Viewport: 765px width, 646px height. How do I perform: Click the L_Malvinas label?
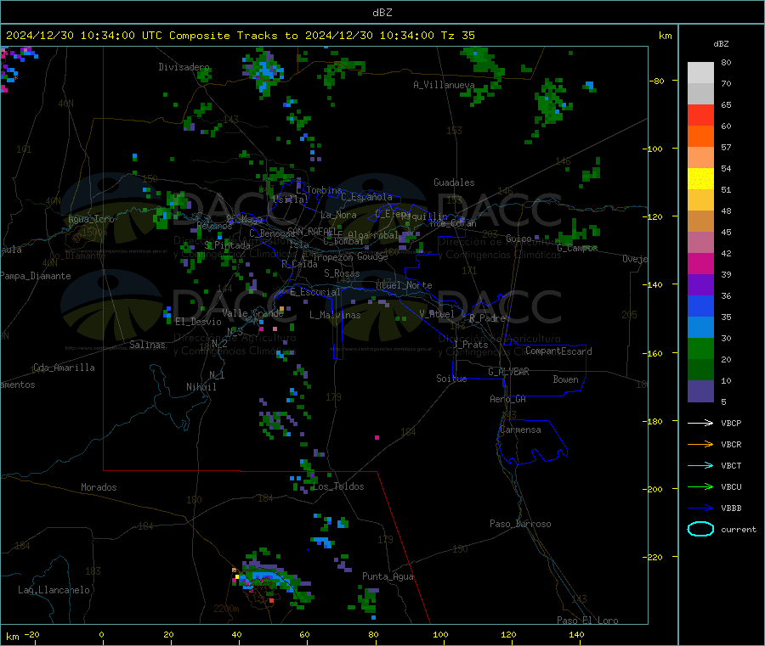335,315
